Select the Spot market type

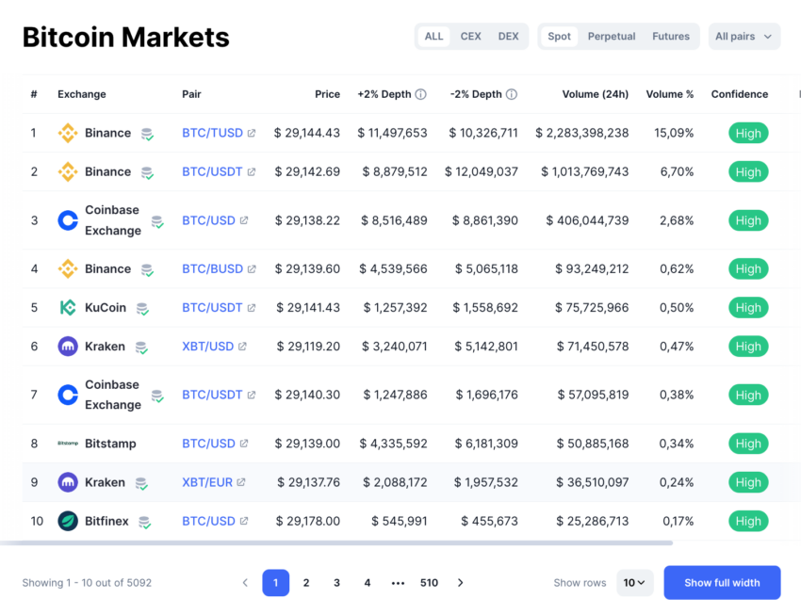click(560, 36)
